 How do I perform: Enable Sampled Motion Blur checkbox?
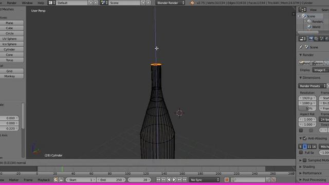click(x=305, y=160)
